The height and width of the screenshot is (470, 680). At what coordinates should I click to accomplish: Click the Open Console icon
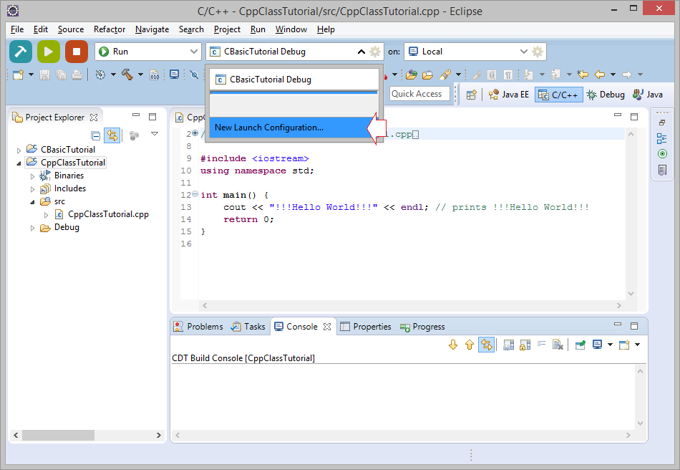624,345
